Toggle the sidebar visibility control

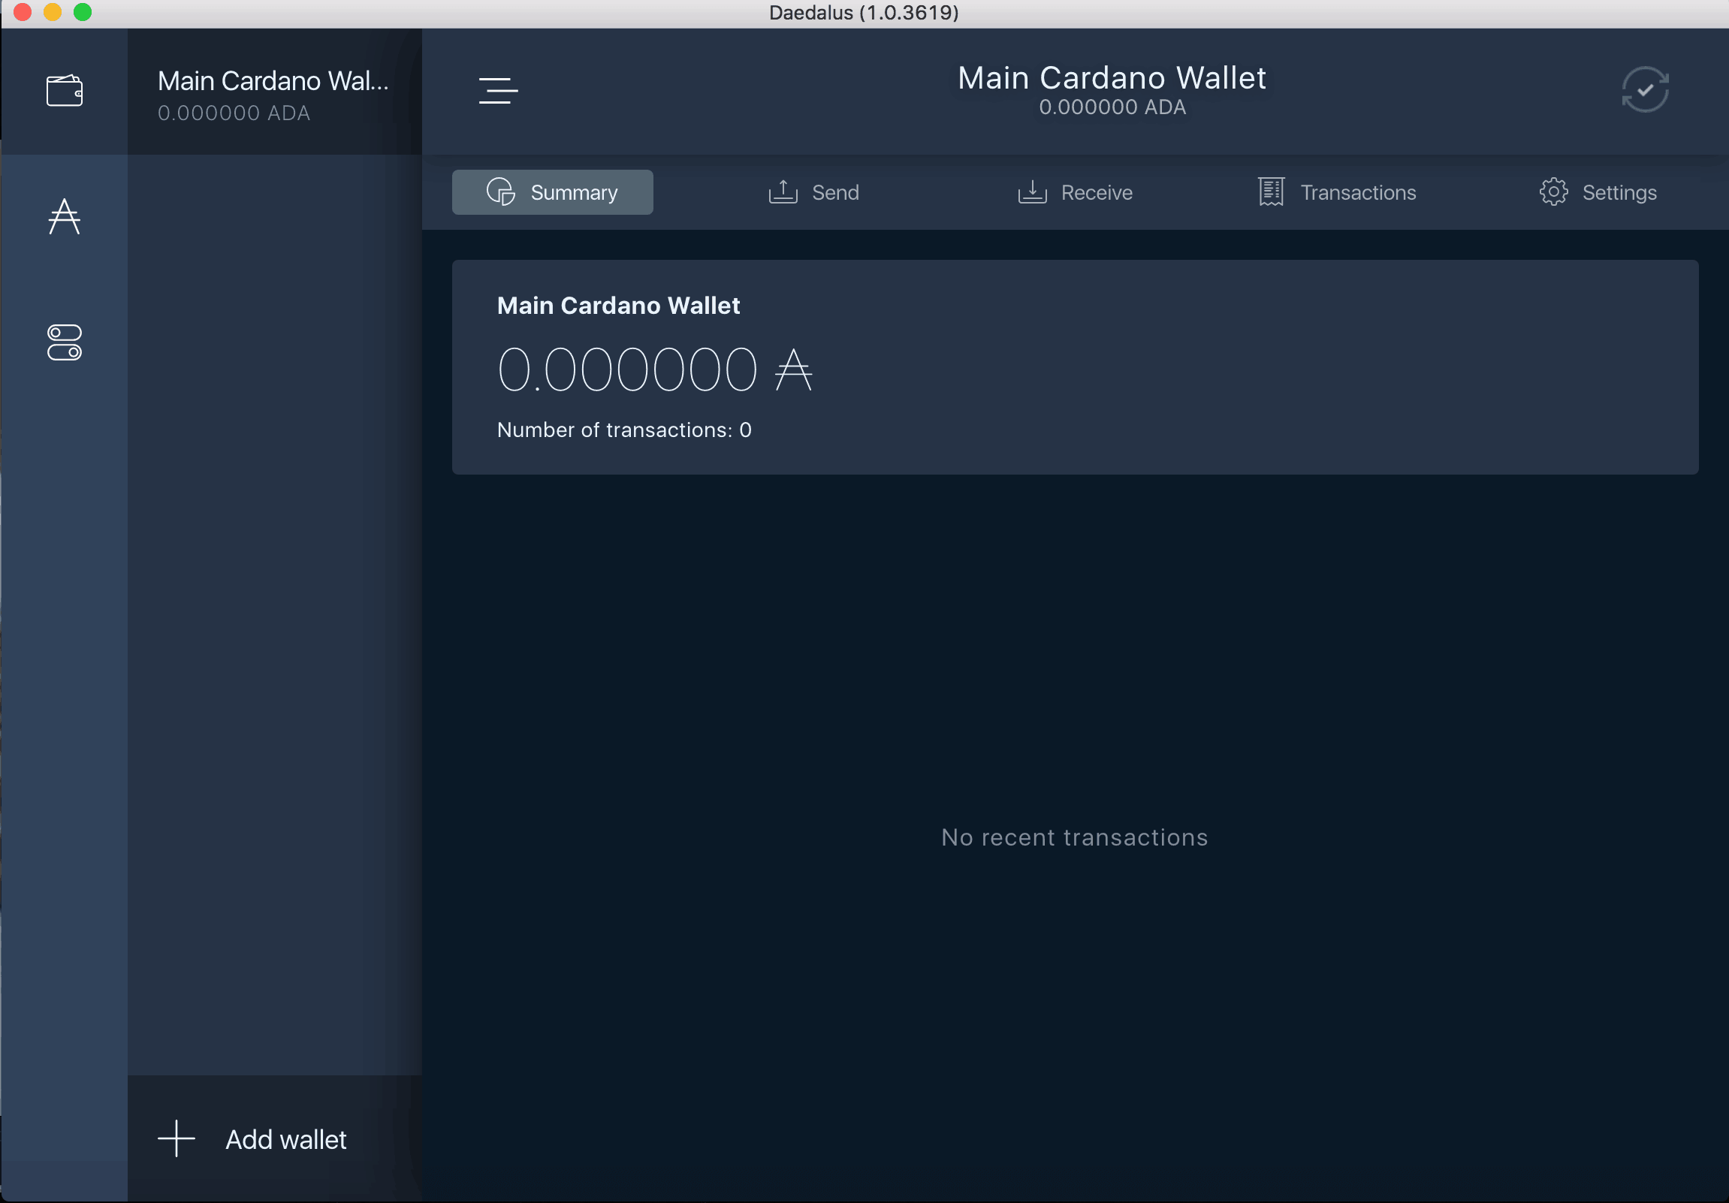(x=499, y=91)
